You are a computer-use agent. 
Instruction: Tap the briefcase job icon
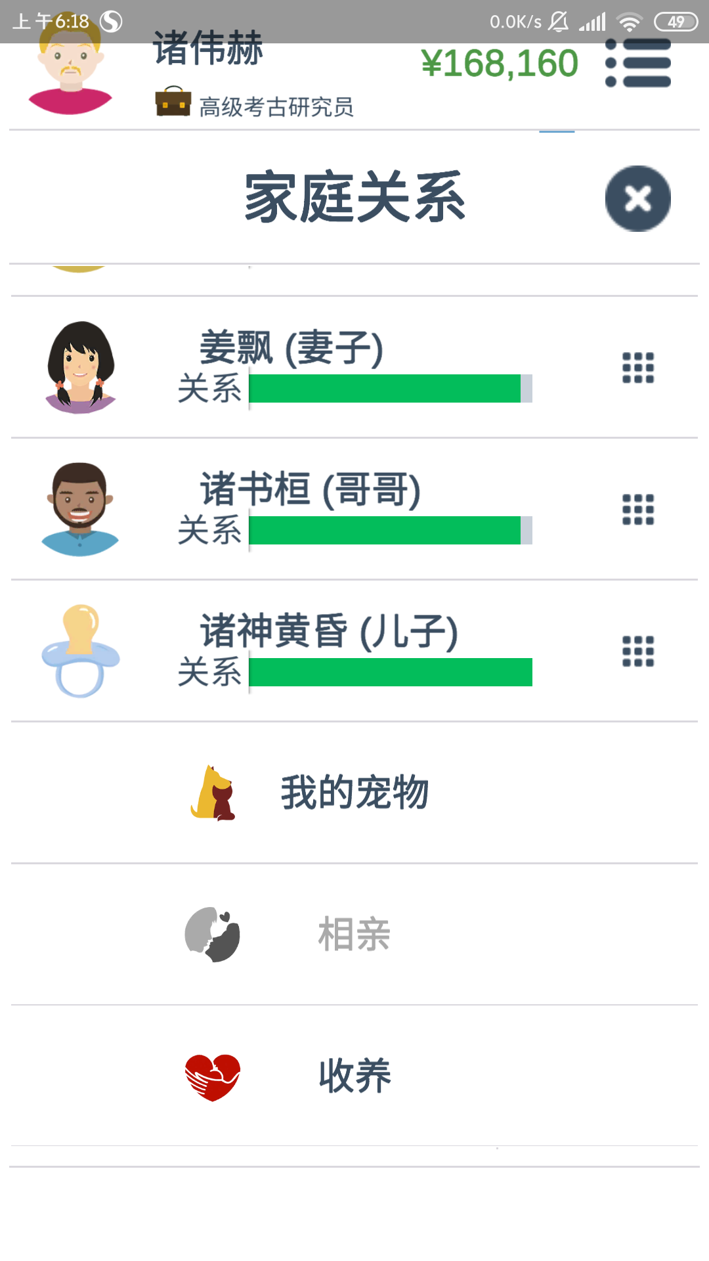(173, 102)
